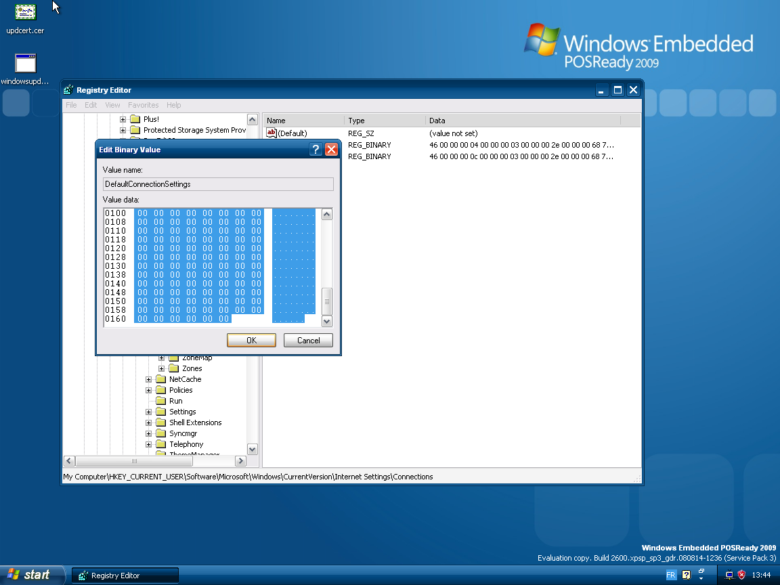780x585 pixels.
Task: Click the network computer tray icon
Action: coord(729,575)
